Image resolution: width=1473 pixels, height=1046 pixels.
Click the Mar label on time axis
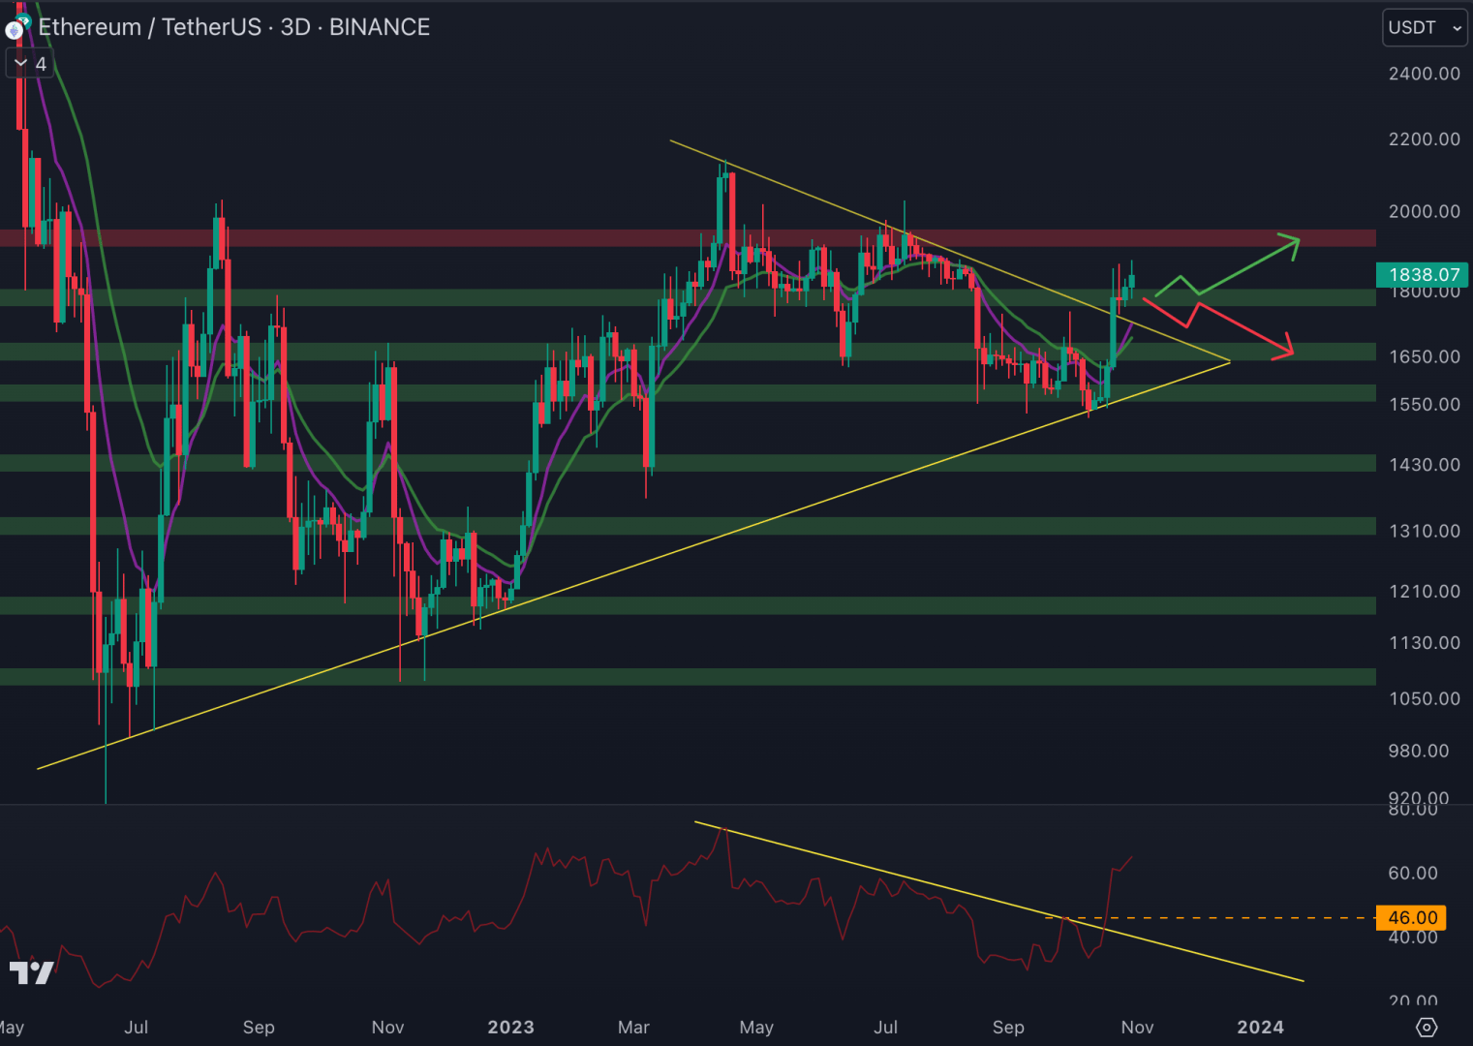[633, 1027]
